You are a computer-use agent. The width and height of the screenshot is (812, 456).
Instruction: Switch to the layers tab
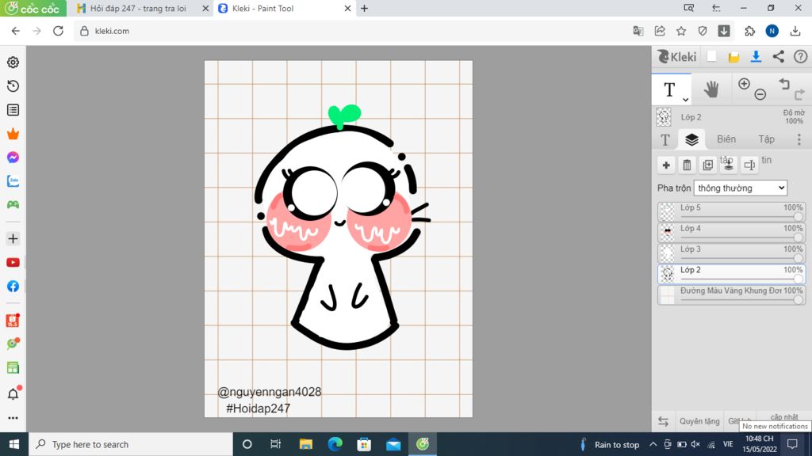pos(691,139)
